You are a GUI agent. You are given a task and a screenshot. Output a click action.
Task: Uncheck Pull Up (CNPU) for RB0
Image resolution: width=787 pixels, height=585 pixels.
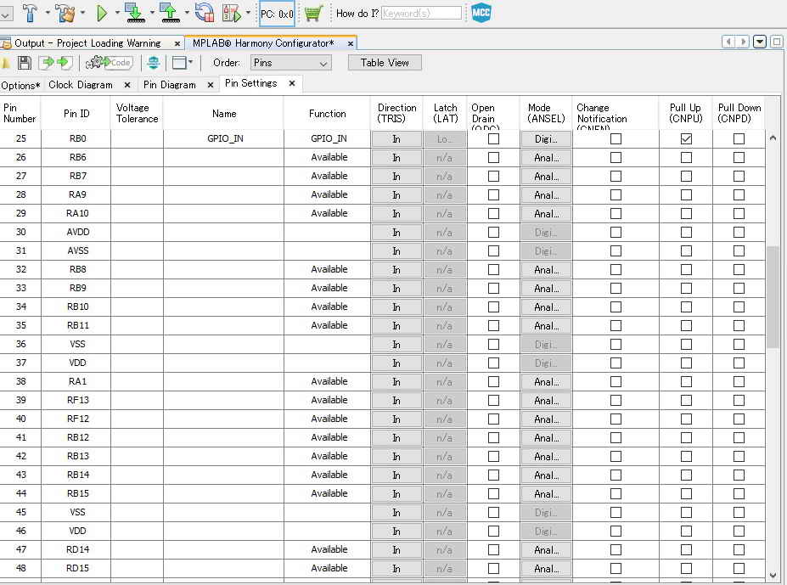click(x=686, y=138)
